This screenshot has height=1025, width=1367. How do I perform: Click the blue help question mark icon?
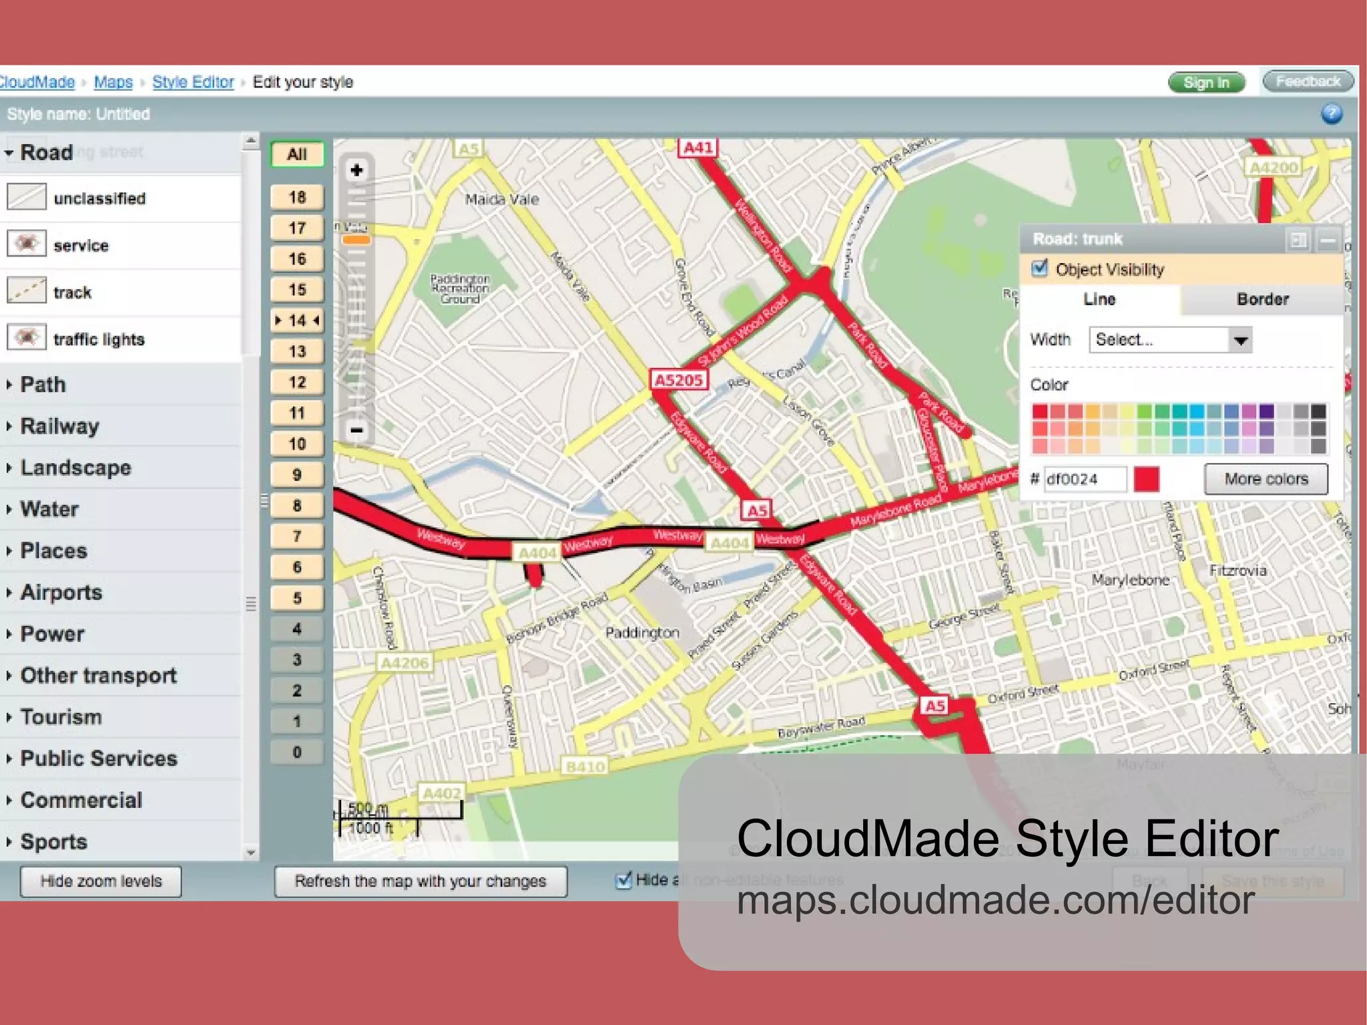tap(1331, 114)
